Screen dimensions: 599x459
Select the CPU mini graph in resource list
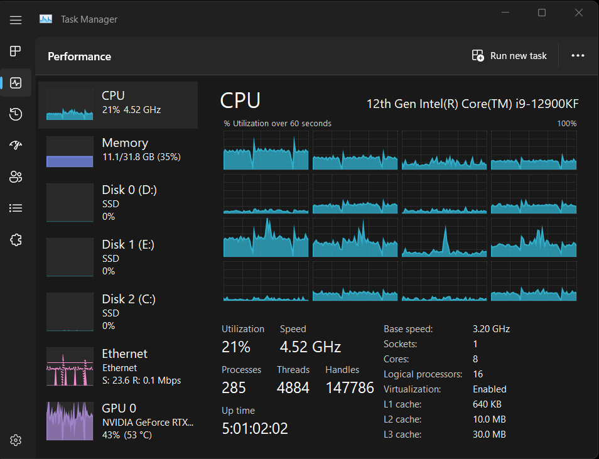tap(70, 104)
